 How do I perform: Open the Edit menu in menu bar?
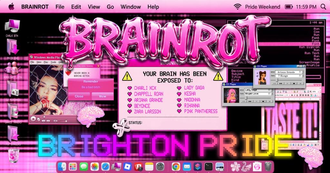click(x=76, y=7)
